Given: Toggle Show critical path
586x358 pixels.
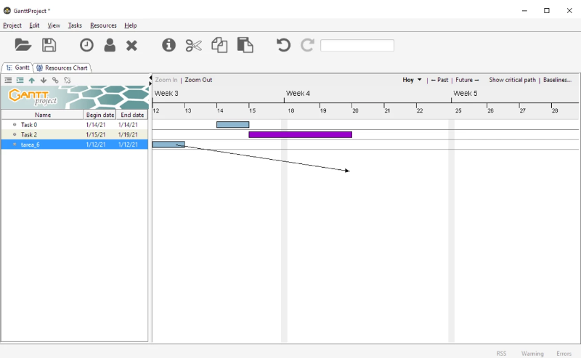Looking at the screenshot, I should (x=512, y=80).
